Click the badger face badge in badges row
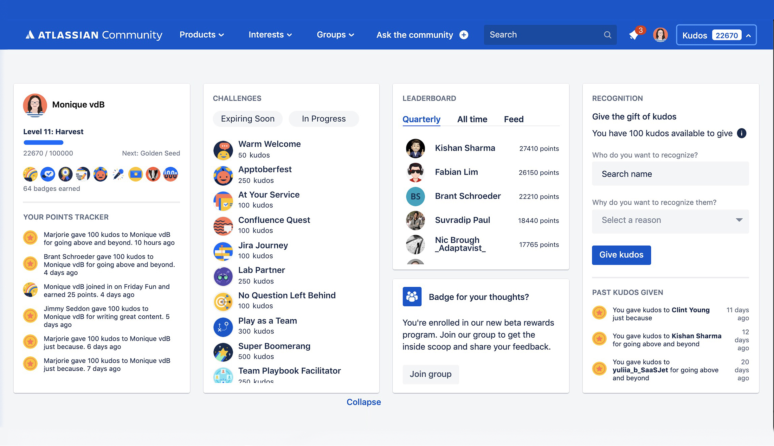Screen dimensions: 774x446 click(153, 174)
